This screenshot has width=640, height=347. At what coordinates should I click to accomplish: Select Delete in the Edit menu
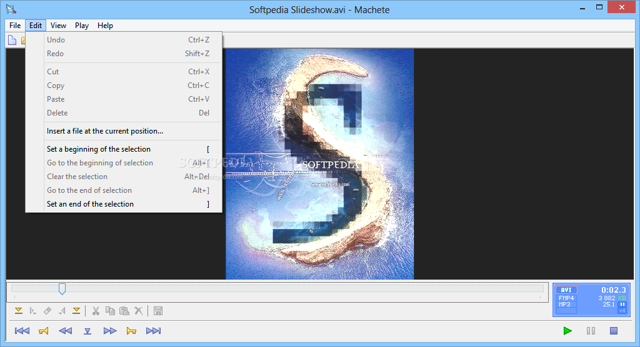point(124,113)
